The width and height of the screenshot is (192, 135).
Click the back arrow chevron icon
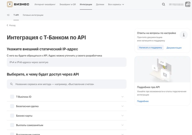[x=7, y=25]
